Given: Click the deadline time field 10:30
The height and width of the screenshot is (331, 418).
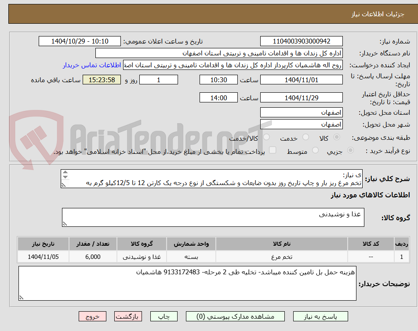Looking at the screenshot, I should pos(218,80).
